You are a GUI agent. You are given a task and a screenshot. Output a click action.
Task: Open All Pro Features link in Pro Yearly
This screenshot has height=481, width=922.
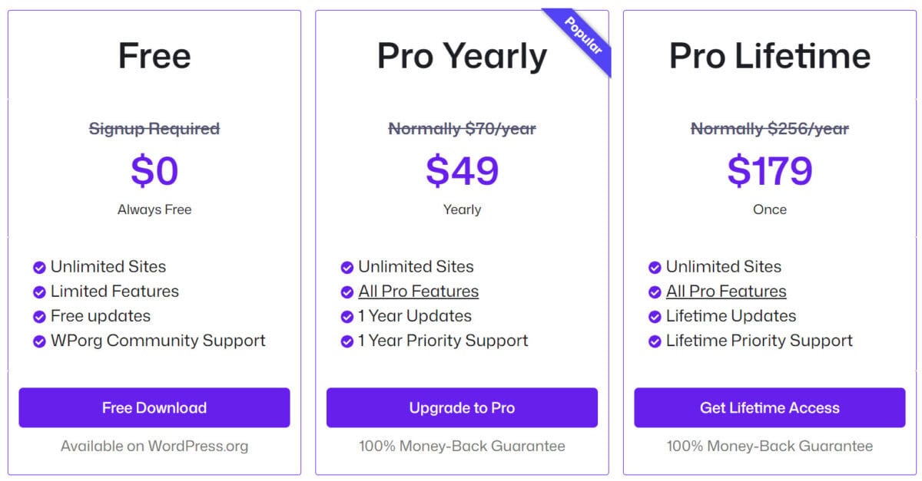[x=418, y=292]
